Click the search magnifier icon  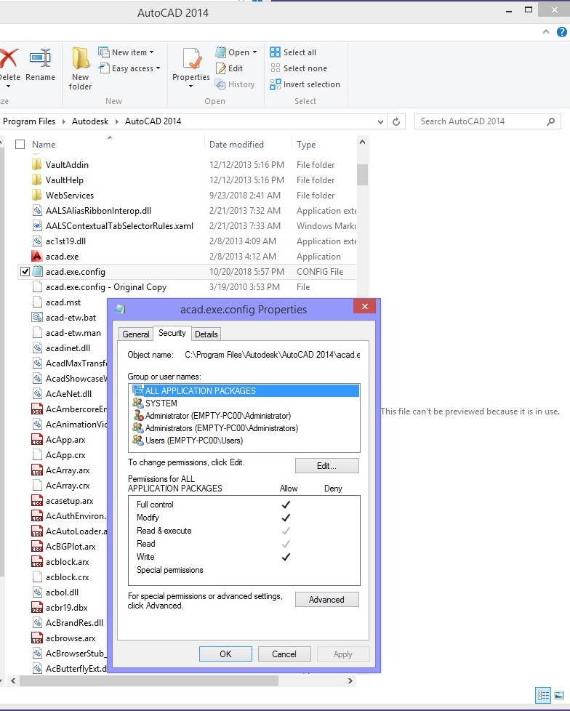550,121
